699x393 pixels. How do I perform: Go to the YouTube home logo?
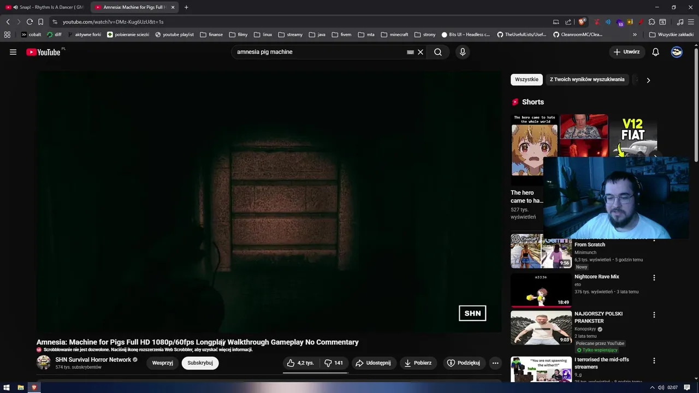(43, 52)
